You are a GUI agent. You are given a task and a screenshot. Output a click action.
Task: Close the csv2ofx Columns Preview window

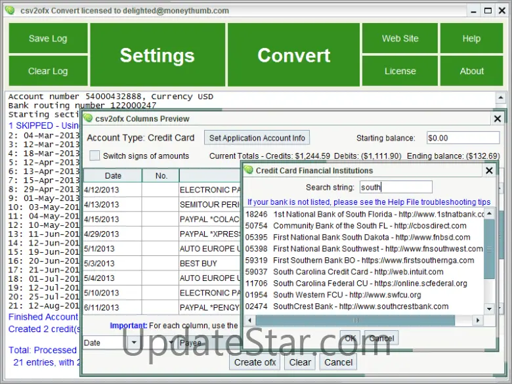click(x=498, y=119)
